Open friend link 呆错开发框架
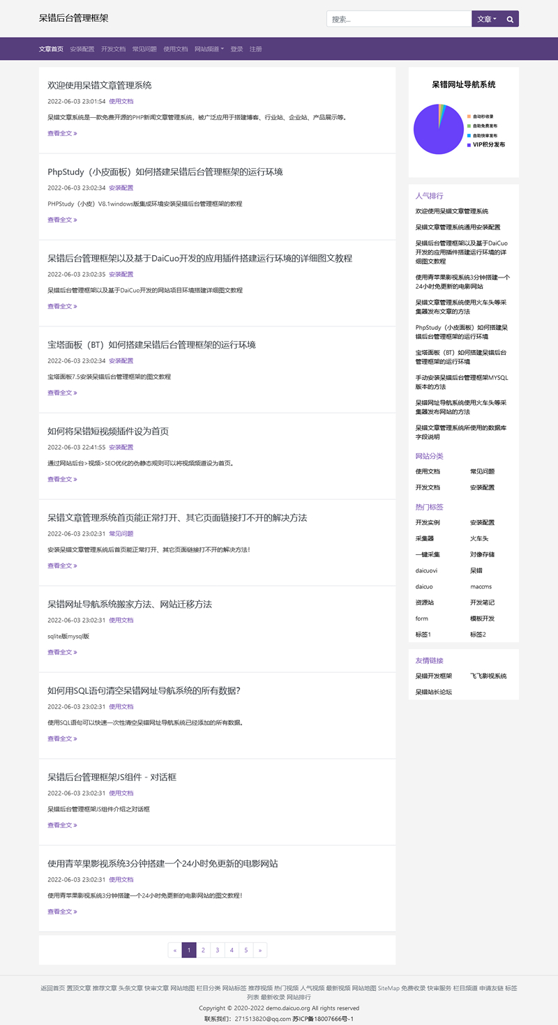The image size is (558, 1025). coord(433,675)
